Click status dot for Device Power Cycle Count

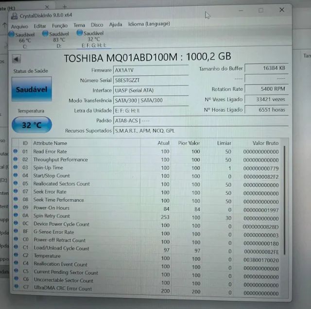pyautogui.click(x=16, y=223)
